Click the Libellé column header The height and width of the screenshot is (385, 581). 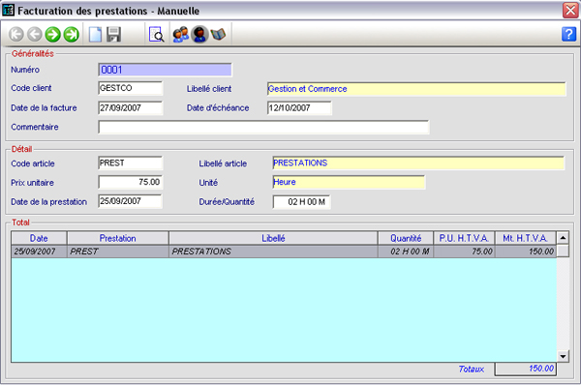[x=273, y=238]
